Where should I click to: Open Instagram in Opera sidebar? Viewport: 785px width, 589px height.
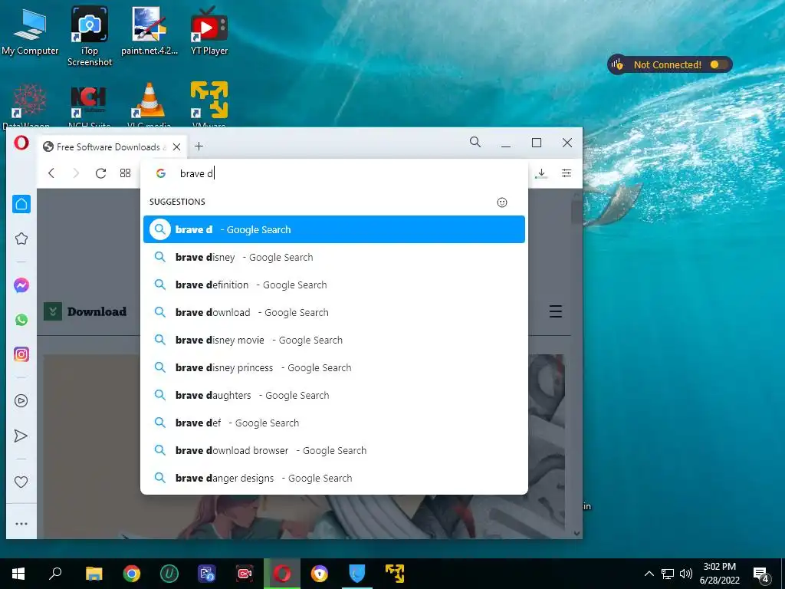pos(21,354)
